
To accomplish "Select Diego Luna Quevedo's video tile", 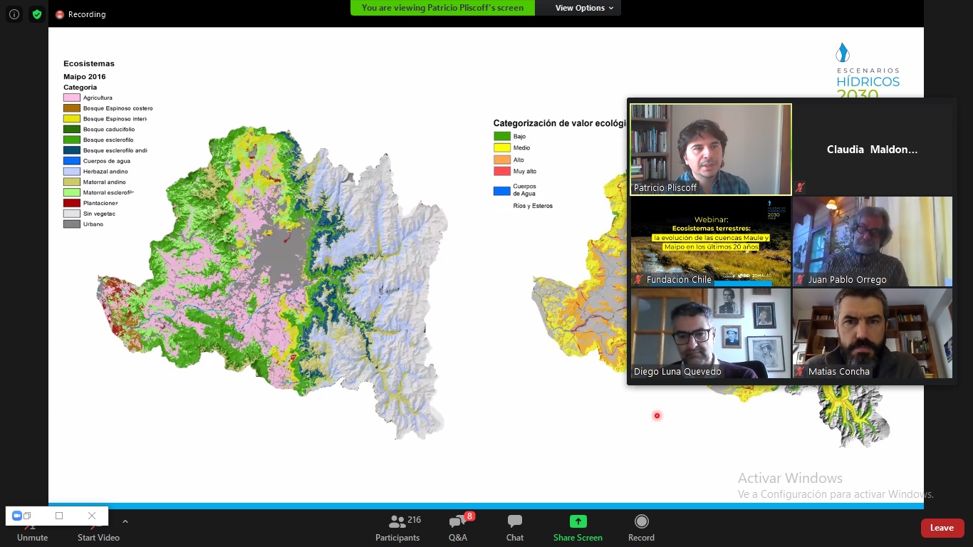I will (x=711, y=333).
